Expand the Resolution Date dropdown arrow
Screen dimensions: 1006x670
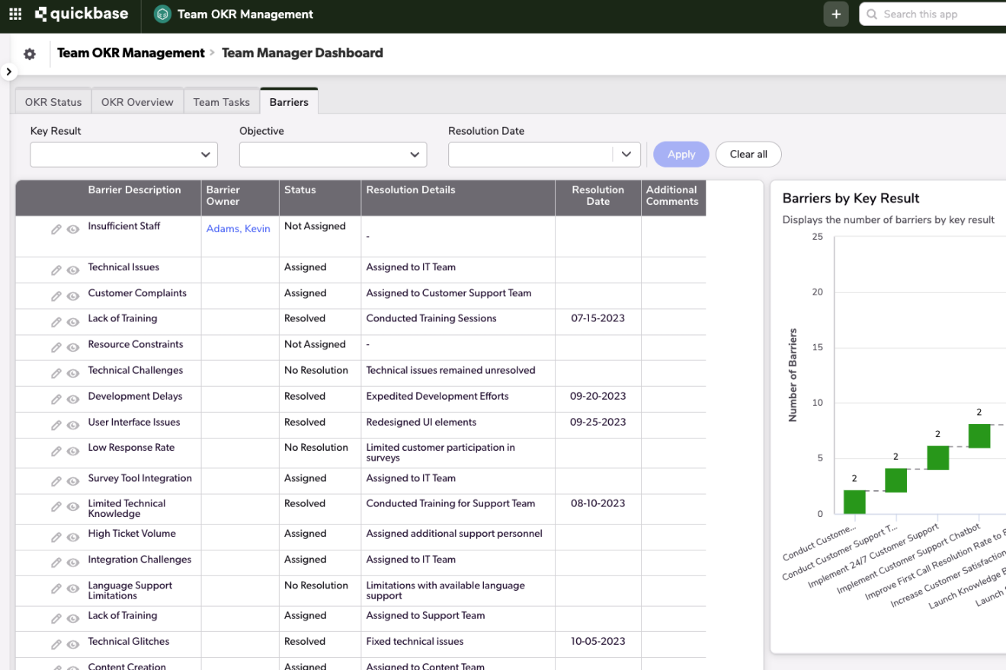(x=626, y=155)
